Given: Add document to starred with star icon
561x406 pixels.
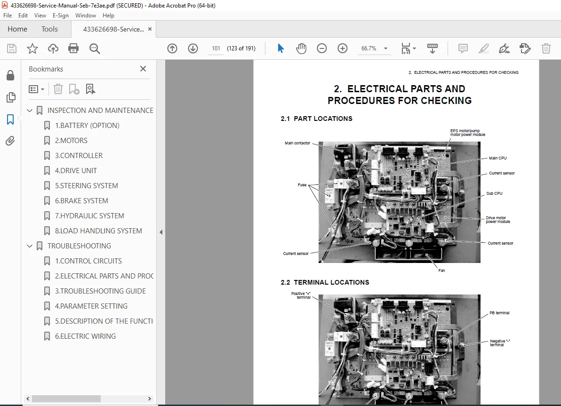Looking at the screenshot, I should tap(32, 48).
